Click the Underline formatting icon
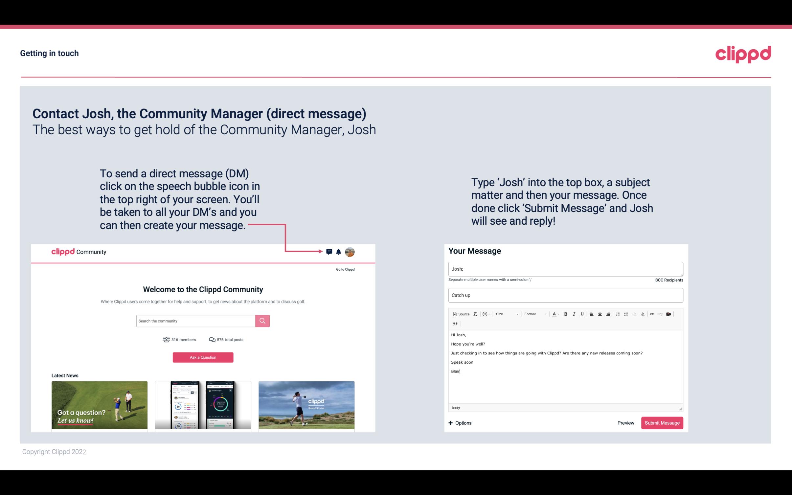Image resolution: width=792 pixels, height=495 pixels. 582,314
